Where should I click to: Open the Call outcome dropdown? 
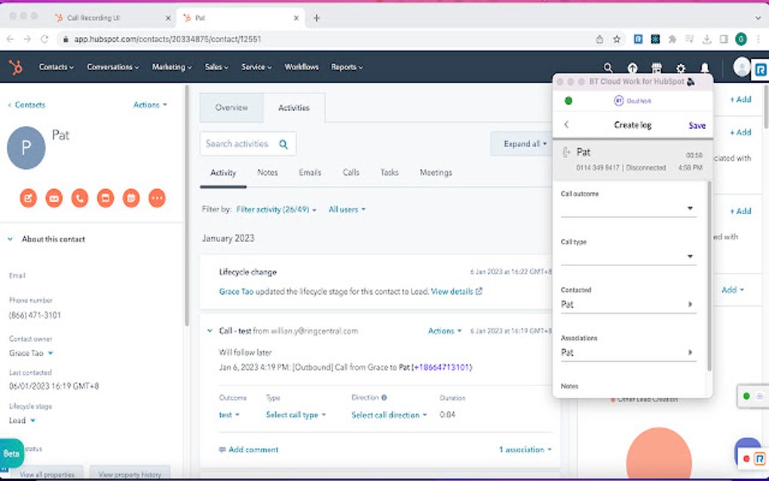click(x=628, y=208)
